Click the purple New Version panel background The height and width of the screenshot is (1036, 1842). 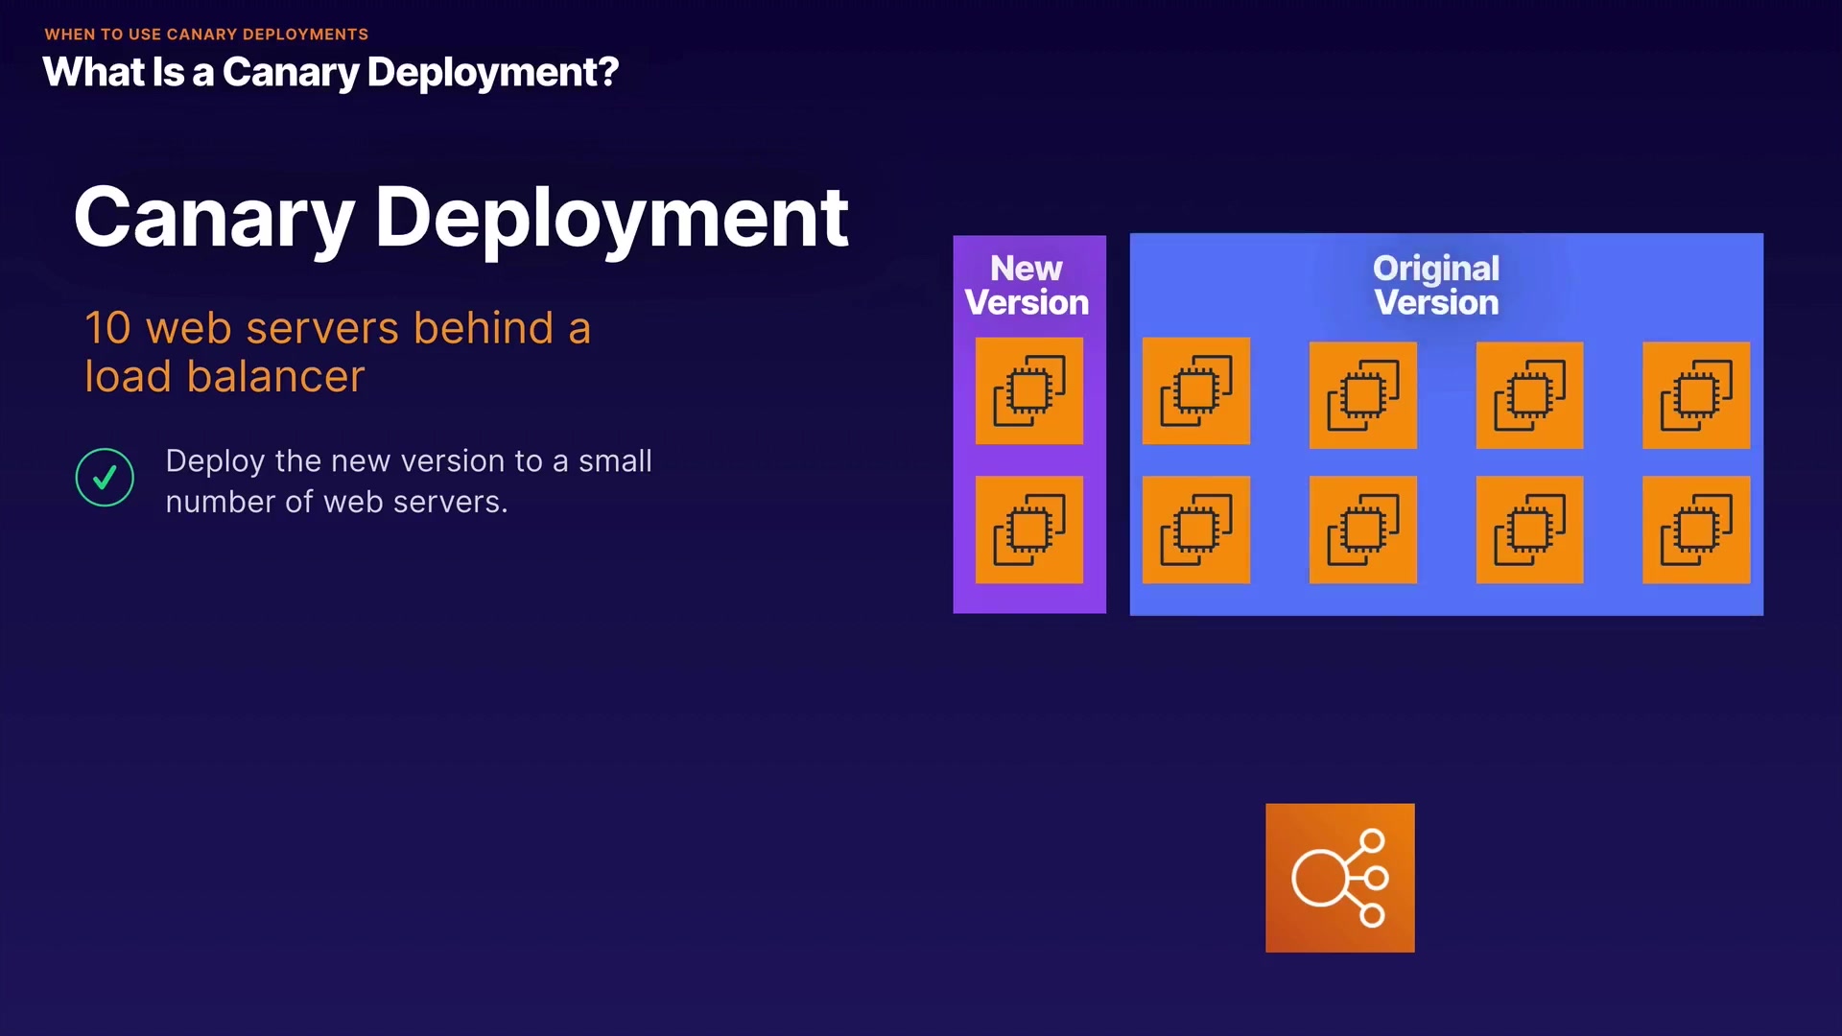pyautogui.click(x=1028, y=597)
